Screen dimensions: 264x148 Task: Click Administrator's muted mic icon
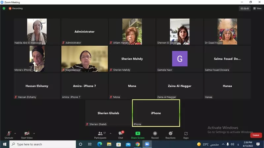pos(63,43)
